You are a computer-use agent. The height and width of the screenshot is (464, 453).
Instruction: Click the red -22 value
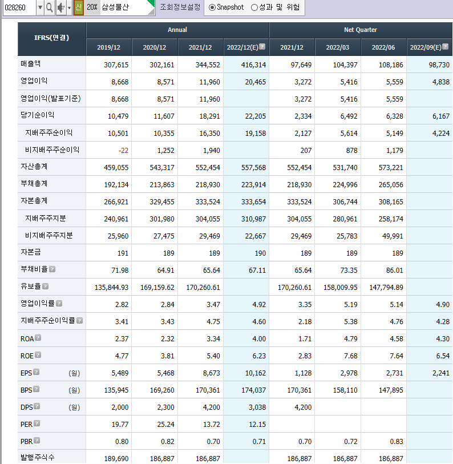(x=123, y=151)
